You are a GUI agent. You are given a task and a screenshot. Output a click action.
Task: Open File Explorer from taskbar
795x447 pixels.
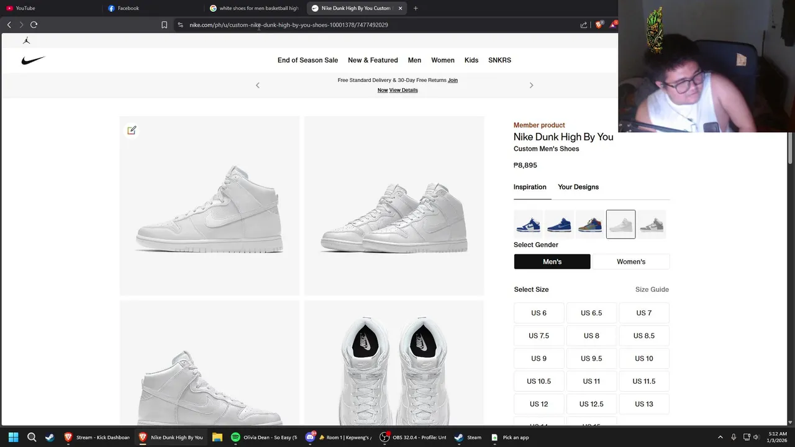(217, 437)
